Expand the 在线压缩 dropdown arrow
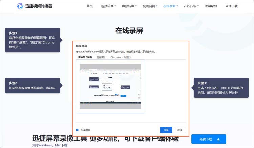Viewport: 254px width, 148px height. pos(198,6)
